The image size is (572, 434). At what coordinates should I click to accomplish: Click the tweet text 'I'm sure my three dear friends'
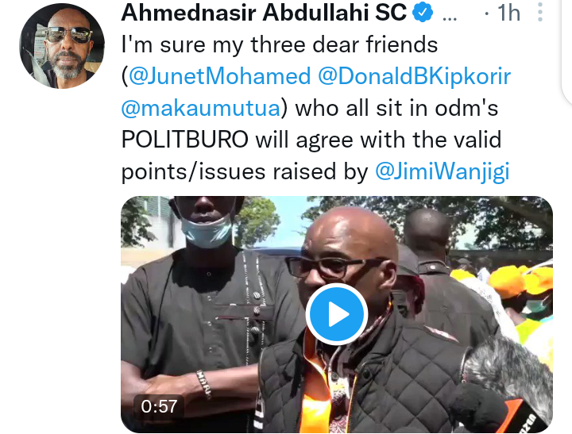click(x=280, y=44)
